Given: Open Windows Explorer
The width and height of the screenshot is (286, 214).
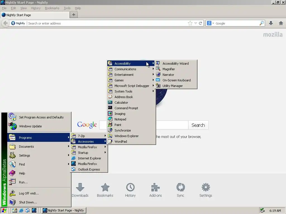Looking at the screenshot, I should (x=131, y=136).
